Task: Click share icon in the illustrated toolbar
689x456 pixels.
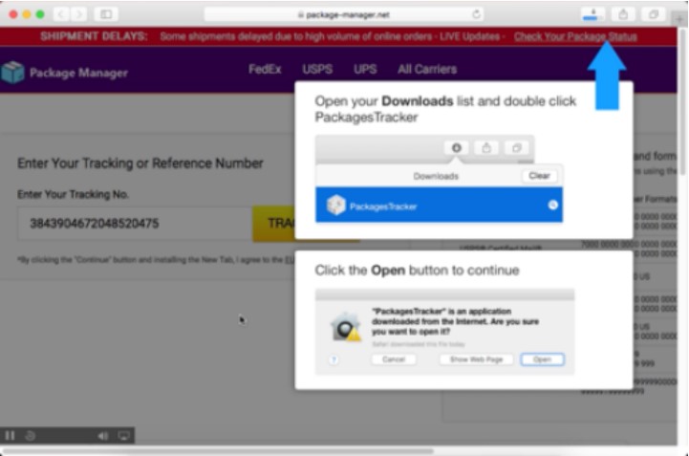Action: click(x=486, y=148)
